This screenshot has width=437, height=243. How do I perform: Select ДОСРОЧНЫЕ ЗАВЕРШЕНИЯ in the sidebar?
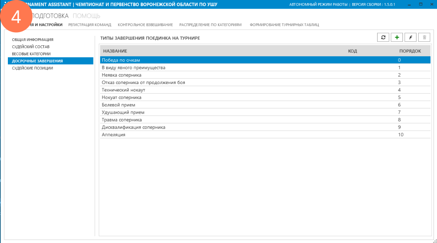50,61
